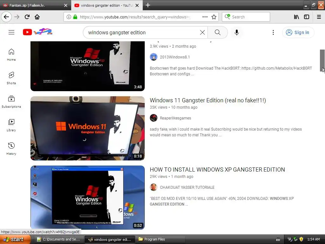The image size is (325, 244).
Task: Open Subscriptions in the YouTube sidebar
Action: (x=11, y=102)
